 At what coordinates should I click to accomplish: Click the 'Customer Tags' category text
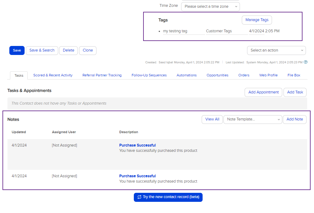(x=219, y=31)
